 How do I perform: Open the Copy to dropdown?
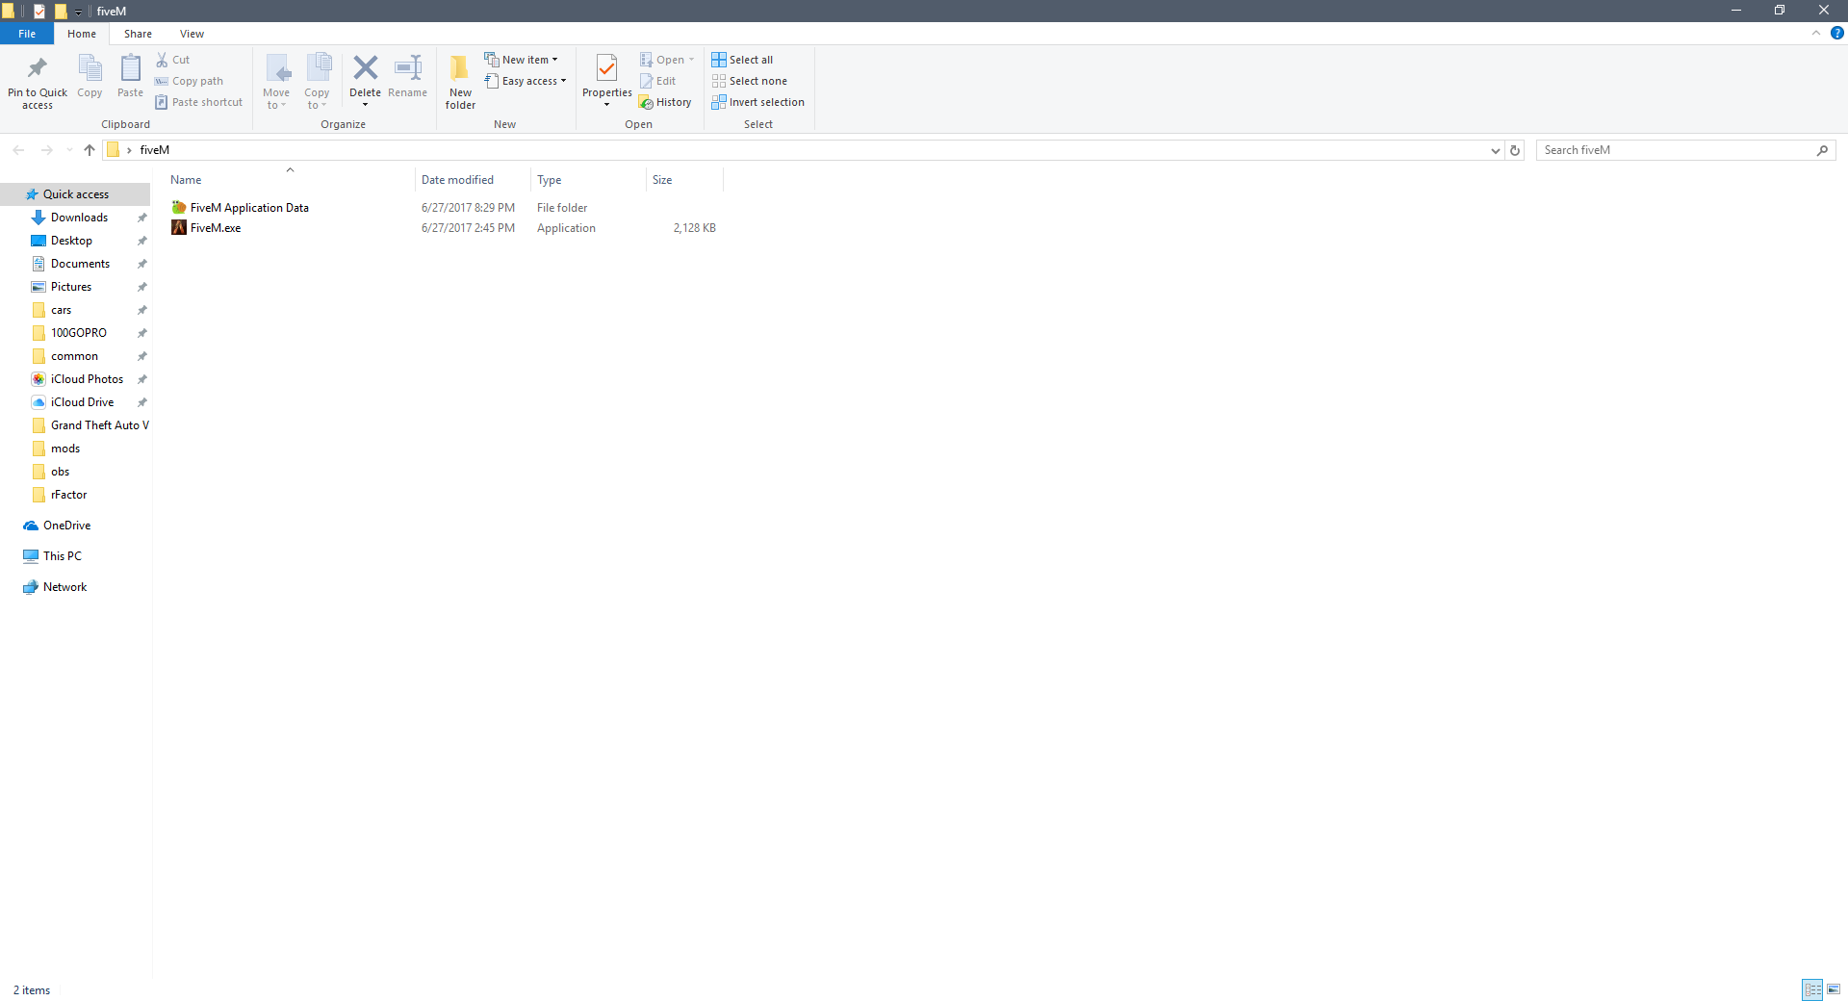(x=317, y=82)
